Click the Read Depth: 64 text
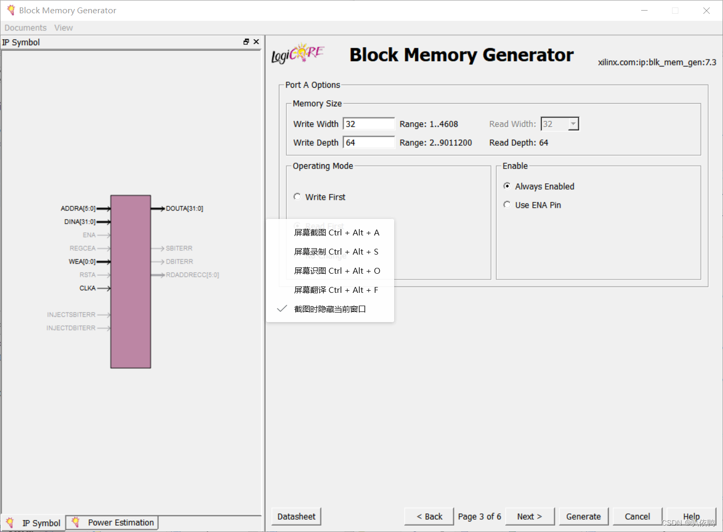Viewport: 723px width, 532px height. click(518, 142)
